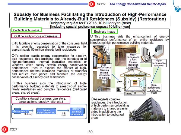Select the Installing business operators box
Screen dimensions: 181x135
77,111
